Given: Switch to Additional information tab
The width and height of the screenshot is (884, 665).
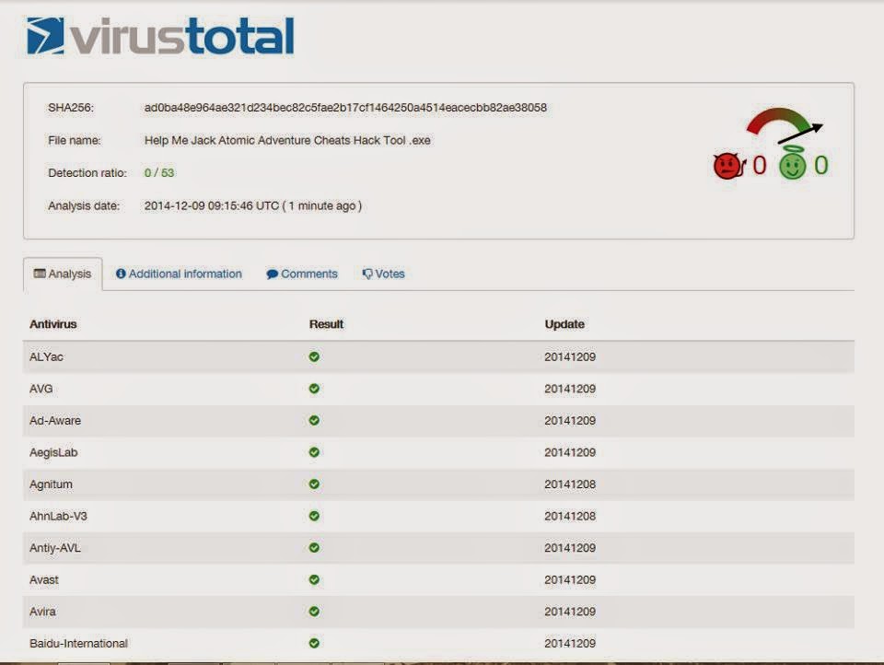Looking at the screenshot, I should tap(179, 274).
